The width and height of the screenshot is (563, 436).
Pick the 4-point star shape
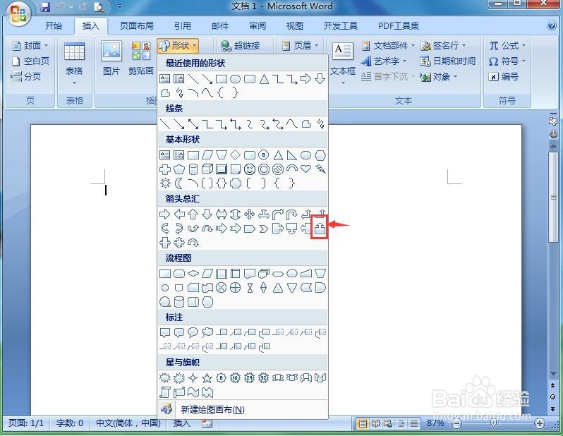click(x=193, y=377)
